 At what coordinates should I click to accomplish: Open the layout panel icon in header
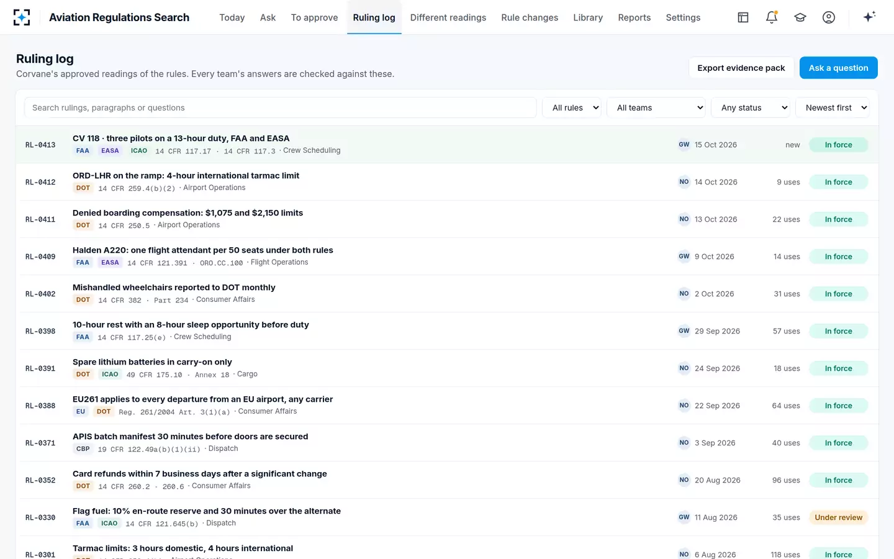(x=743, y=17)
